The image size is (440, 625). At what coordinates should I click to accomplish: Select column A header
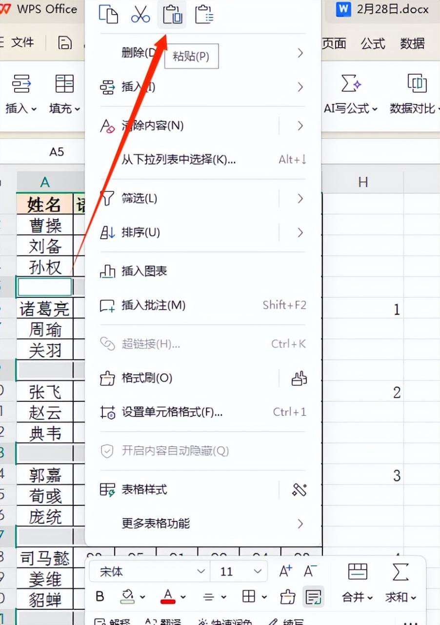(x=45, y=182)
